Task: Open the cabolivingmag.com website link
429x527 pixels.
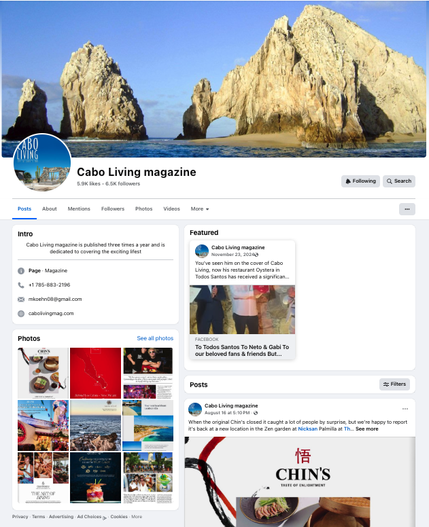Action: 51,314
